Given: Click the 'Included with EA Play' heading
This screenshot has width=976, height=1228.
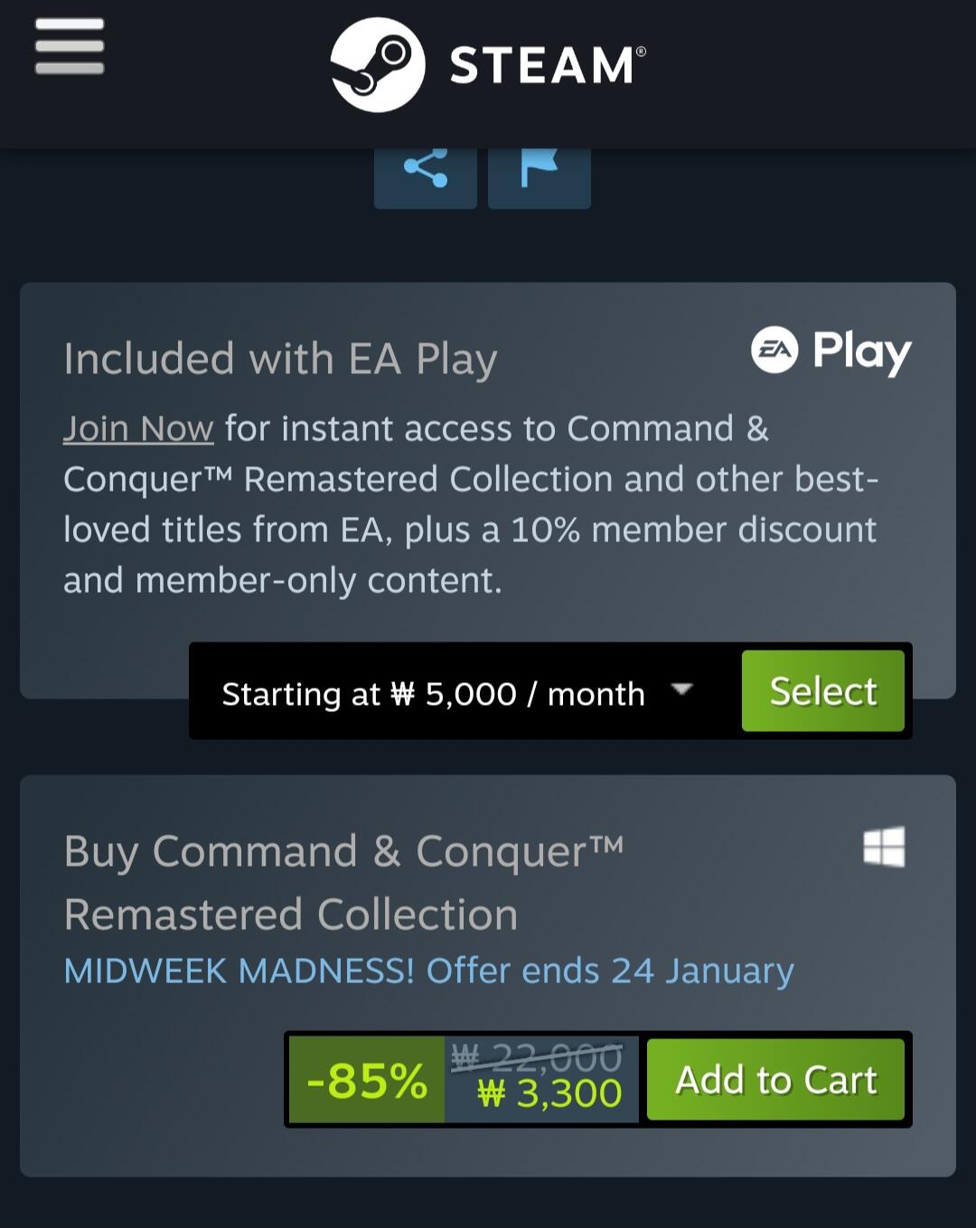Looking at the screenshot, I should click(x=280, y=359).
